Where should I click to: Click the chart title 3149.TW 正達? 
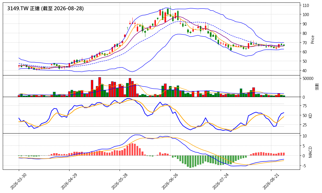(24, 8)
